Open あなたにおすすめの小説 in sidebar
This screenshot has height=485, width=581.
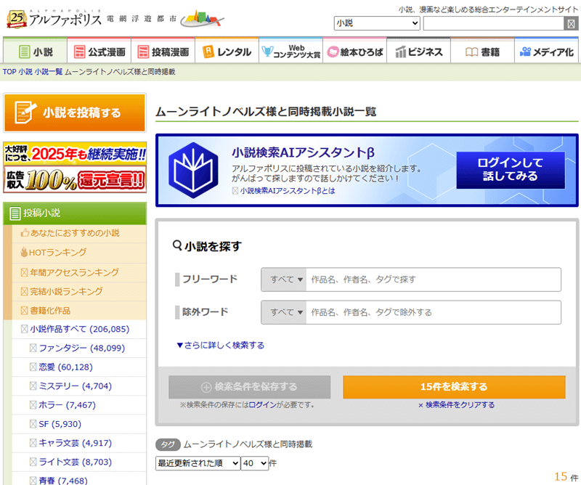[75, 233]
